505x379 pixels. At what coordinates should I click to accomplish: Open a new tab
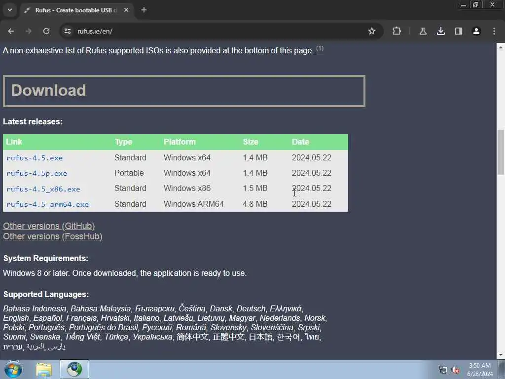coord(144,10)
